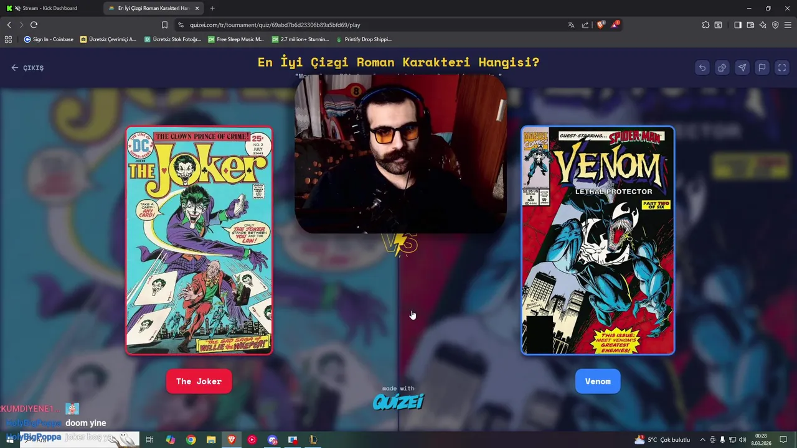Click the ÇIKIŞ exit link
The height and width of the screenshot is (448, 797).
pos(27,68)
